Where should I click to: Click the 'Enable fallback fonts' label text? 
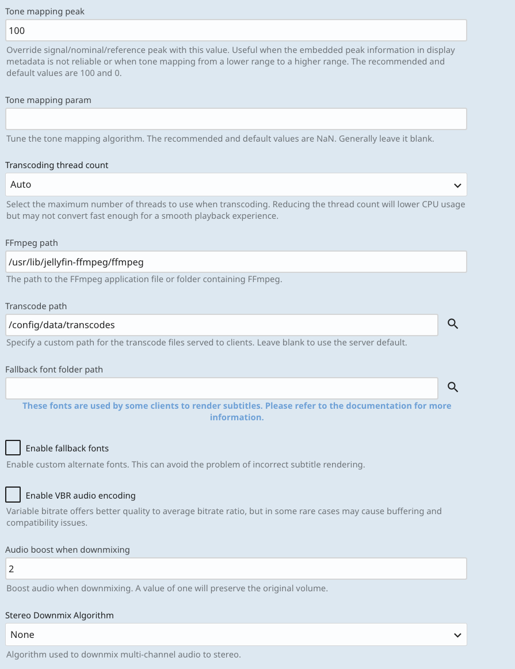click(67, 448)
